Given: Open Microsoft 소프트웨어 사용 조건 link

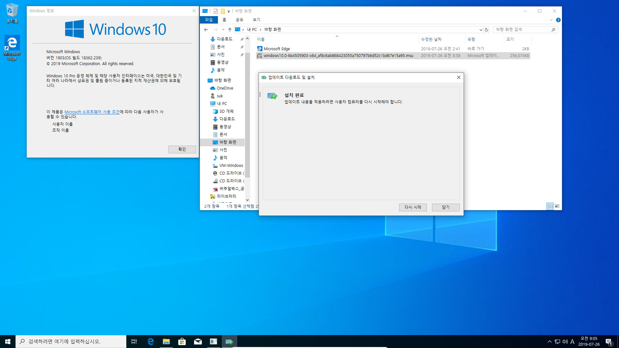Looking at the screenshot, I should [92, 112].
